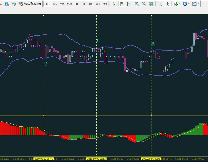The height and width of the screenshot is (162, 208).
Task: Expand the templates dropdown arrow
Action: tap(198, 4)
